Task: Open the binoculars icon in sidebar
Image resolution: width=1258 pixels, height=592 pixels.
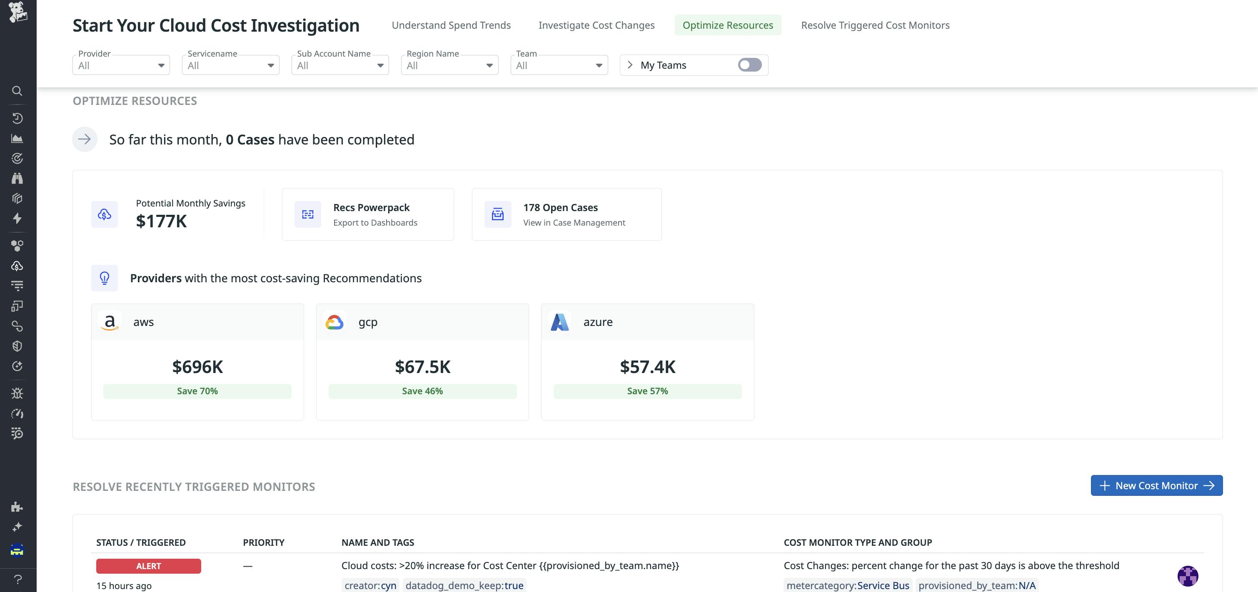Action: 17,178
